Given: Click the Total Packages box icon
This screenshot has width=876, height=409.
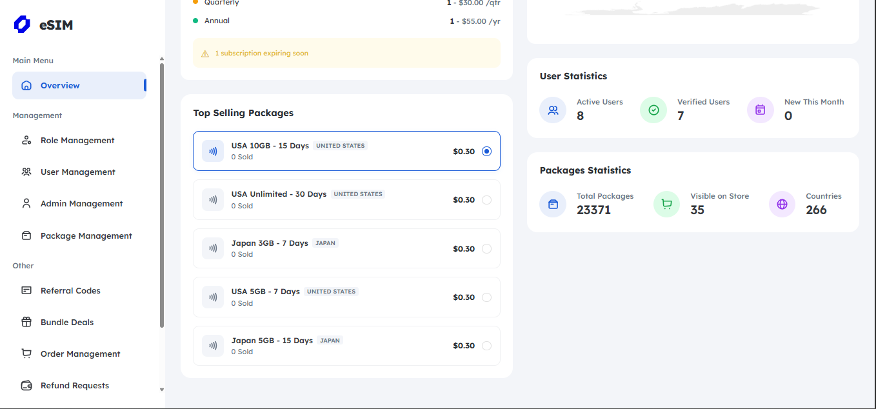Looking at the screenshot, I should click(553, 204).
